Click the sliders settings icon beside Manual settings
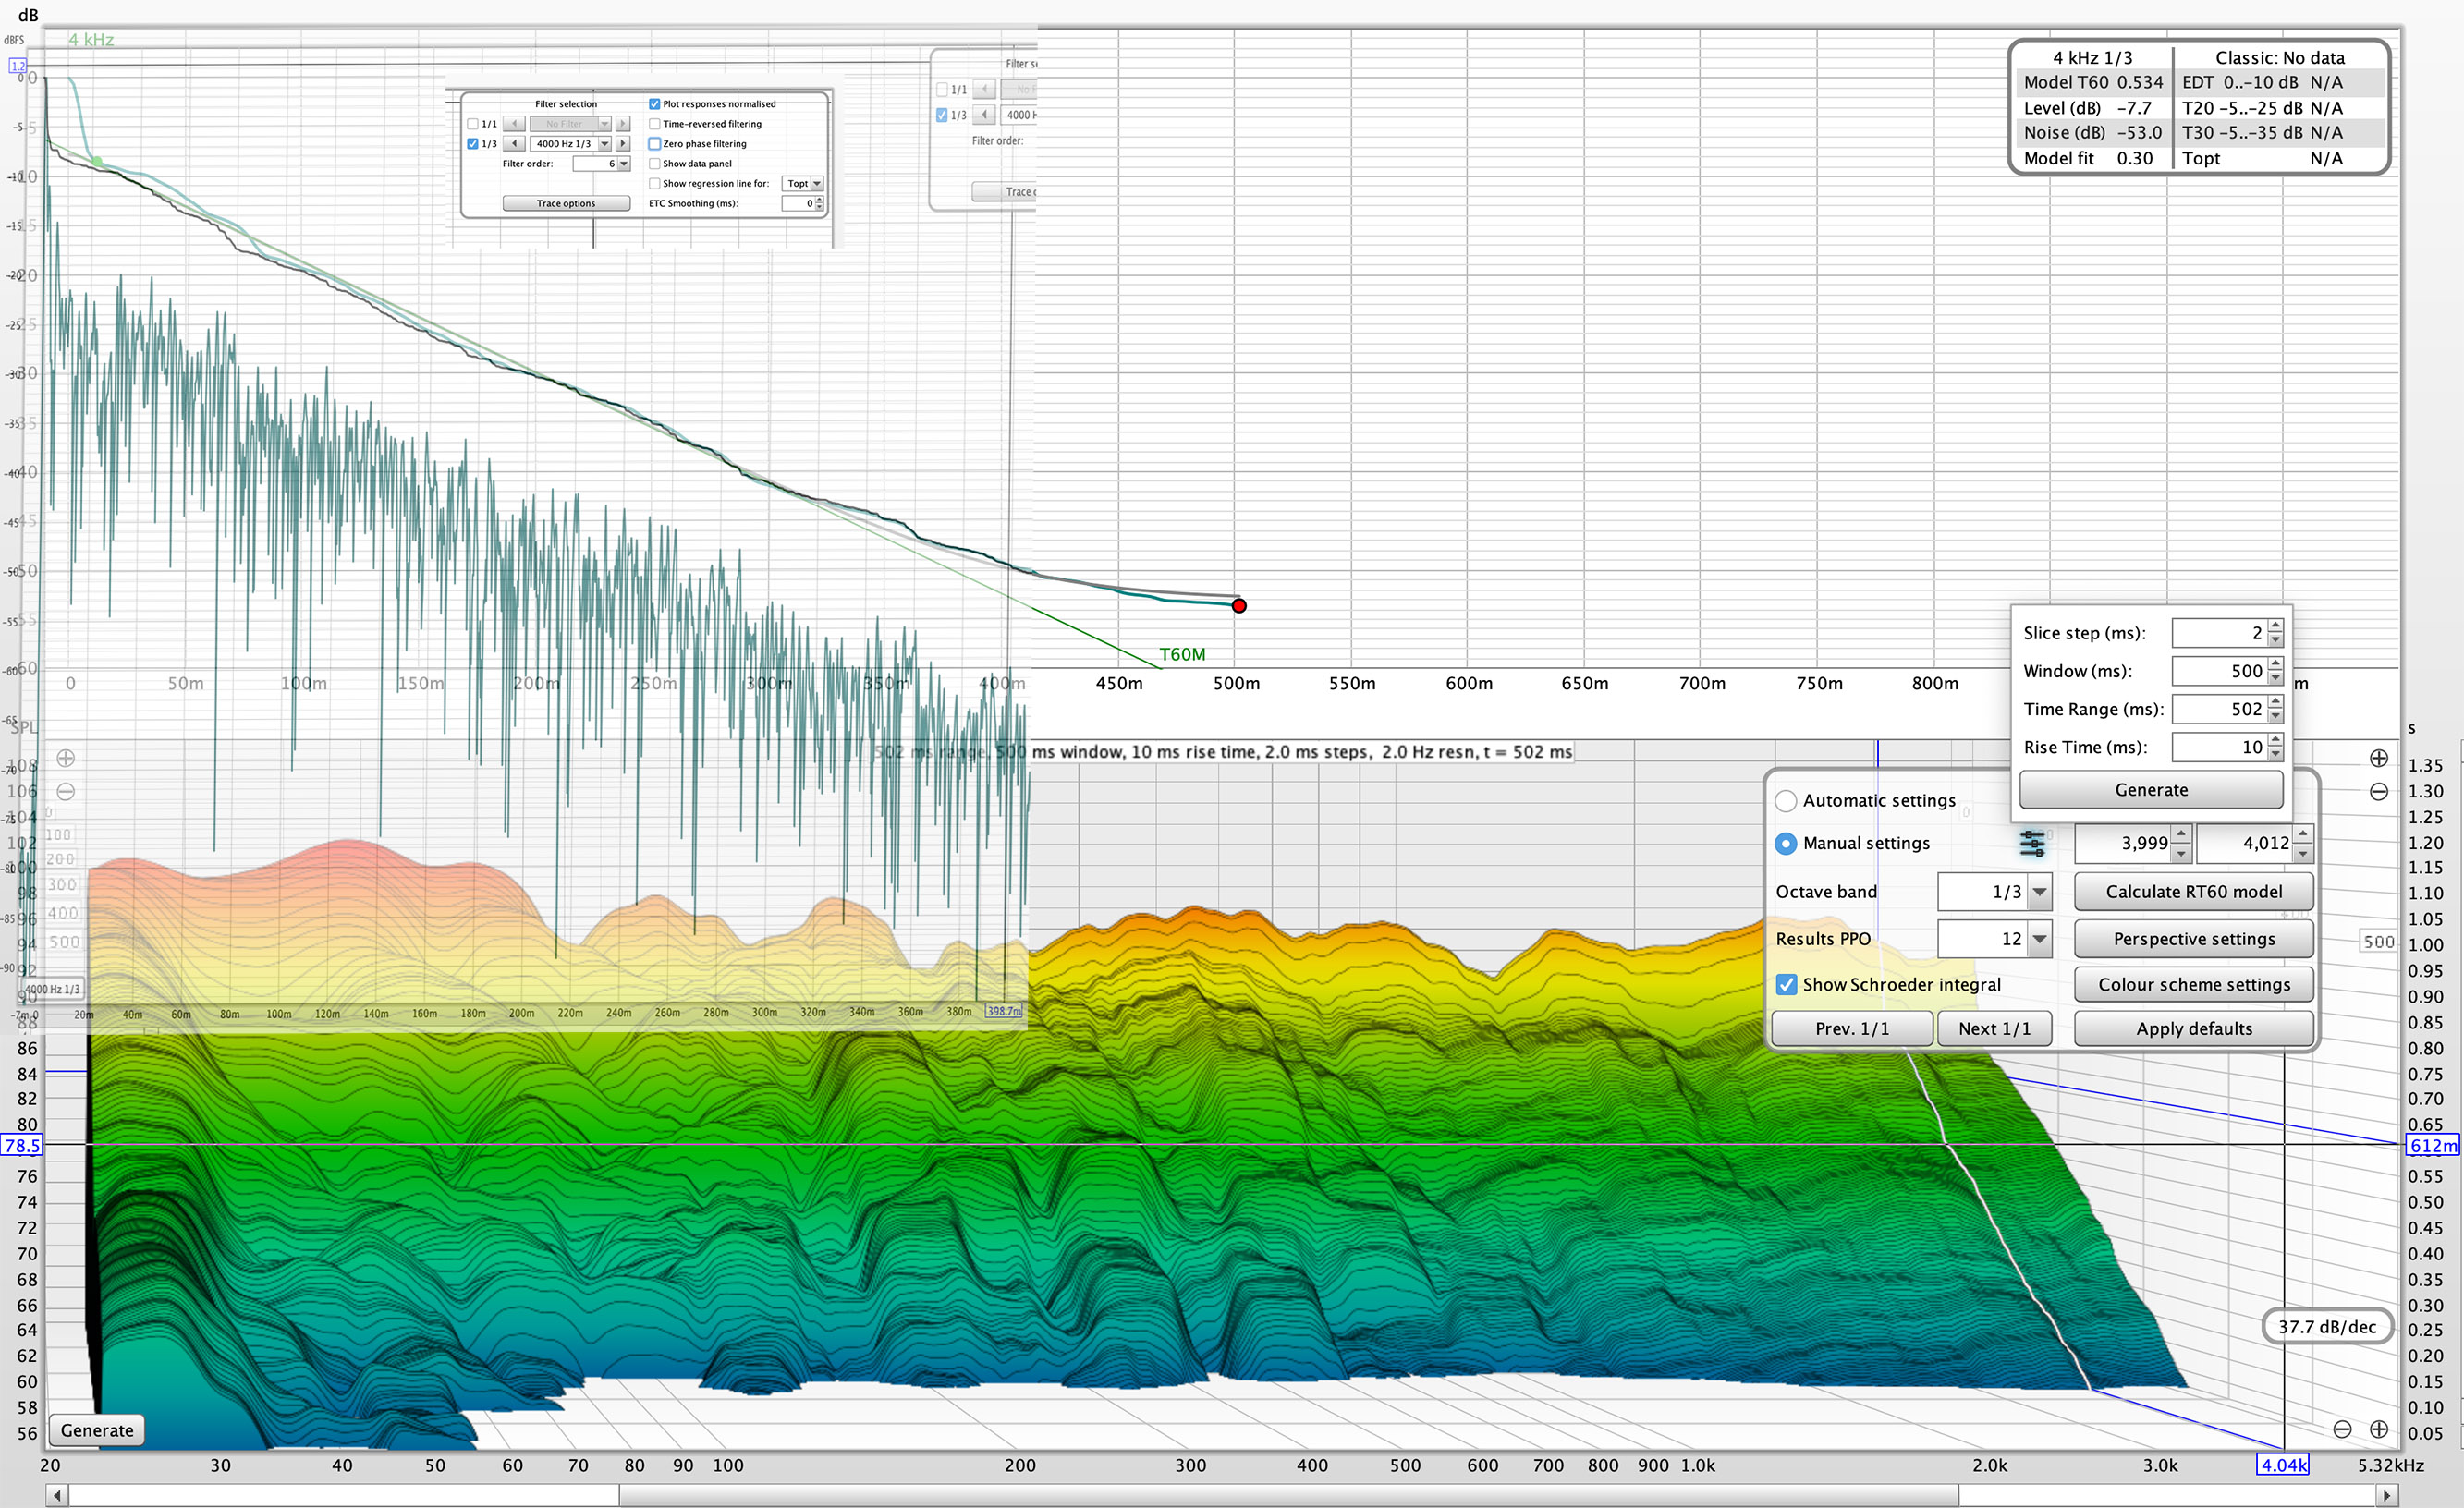Image resolution: width=2464 pixels, height=1508 pixels. 2031,843
